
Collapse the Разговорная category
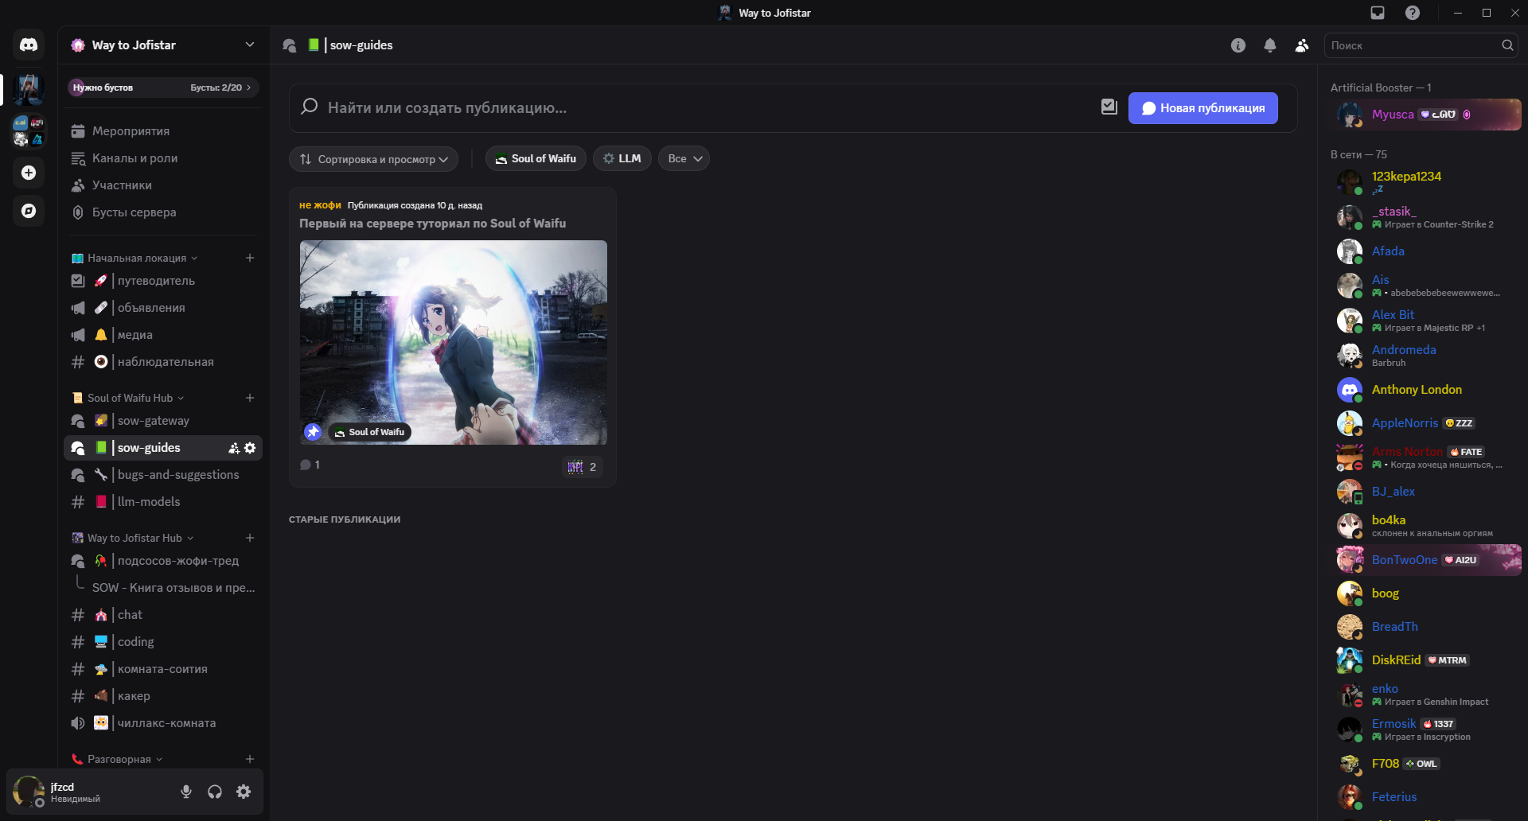[x=118, y=759]
